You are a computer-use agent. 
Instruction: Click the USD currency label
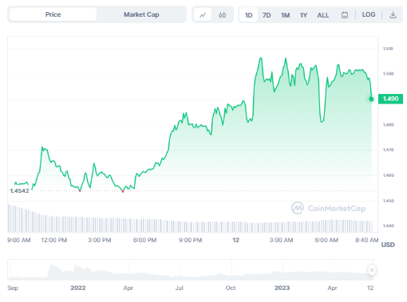(x=388, y=245)
